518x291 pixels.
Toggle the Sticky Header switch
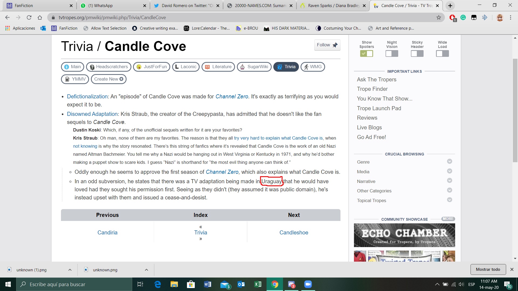tap(417, 54)
